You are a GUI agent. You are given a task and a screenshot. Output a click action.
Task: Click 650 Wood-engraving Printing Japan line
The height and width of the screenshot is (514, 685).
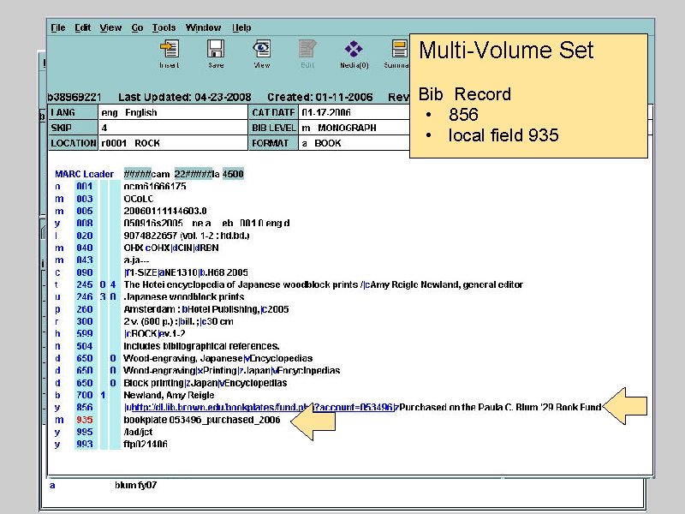tap(231, 371)
